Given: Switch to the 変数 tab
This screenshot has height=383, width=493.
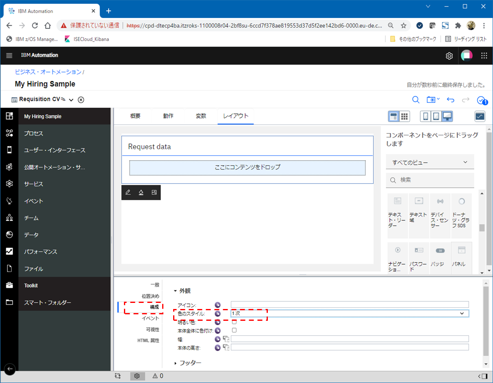Looking at the screenshot, I should click(x=201, y=116).
